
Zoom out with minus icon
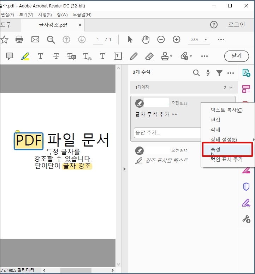[161, 40]
